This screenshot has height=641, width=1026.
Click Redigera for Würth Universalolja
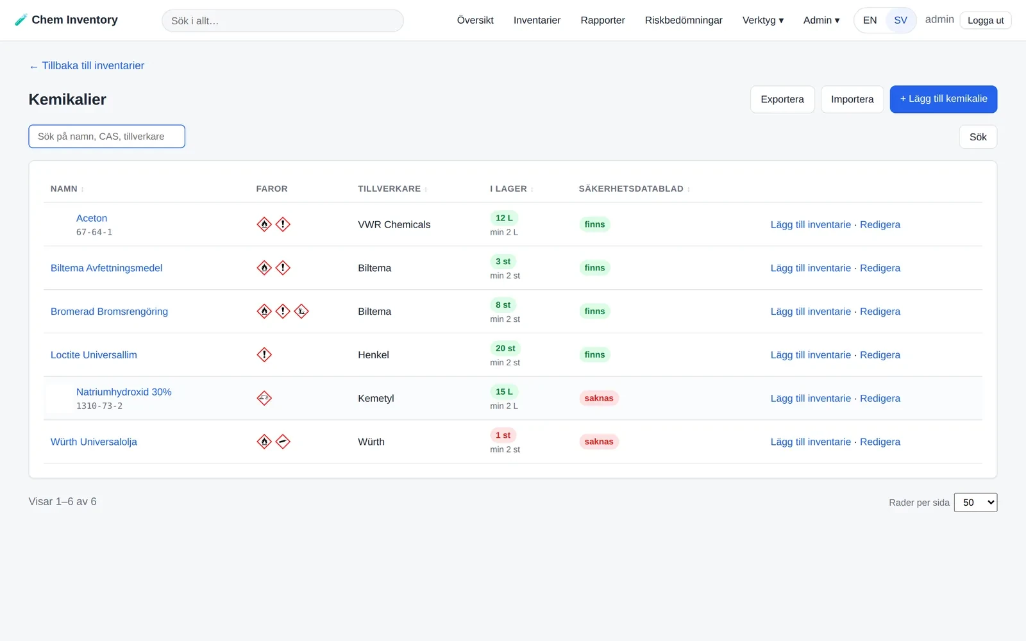880,442
